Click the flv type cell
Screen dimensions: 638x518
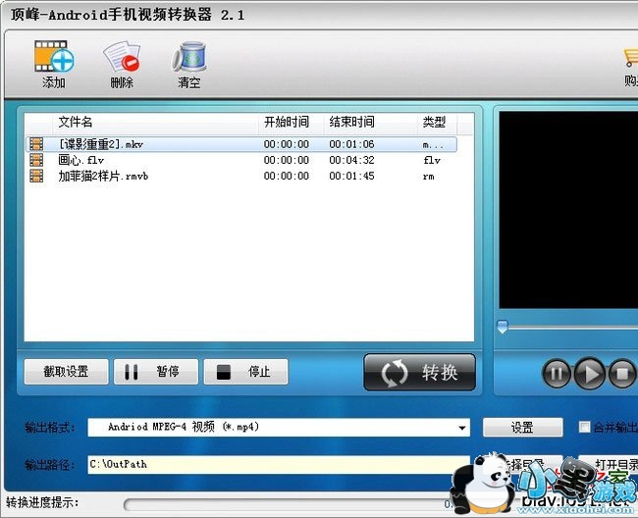432,160
